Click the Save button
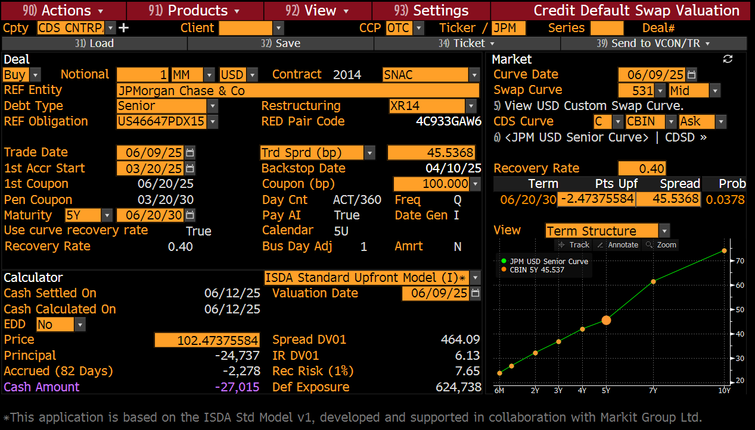Image resolution: width=755 pixels, height=430 pixels. [280, 43]
